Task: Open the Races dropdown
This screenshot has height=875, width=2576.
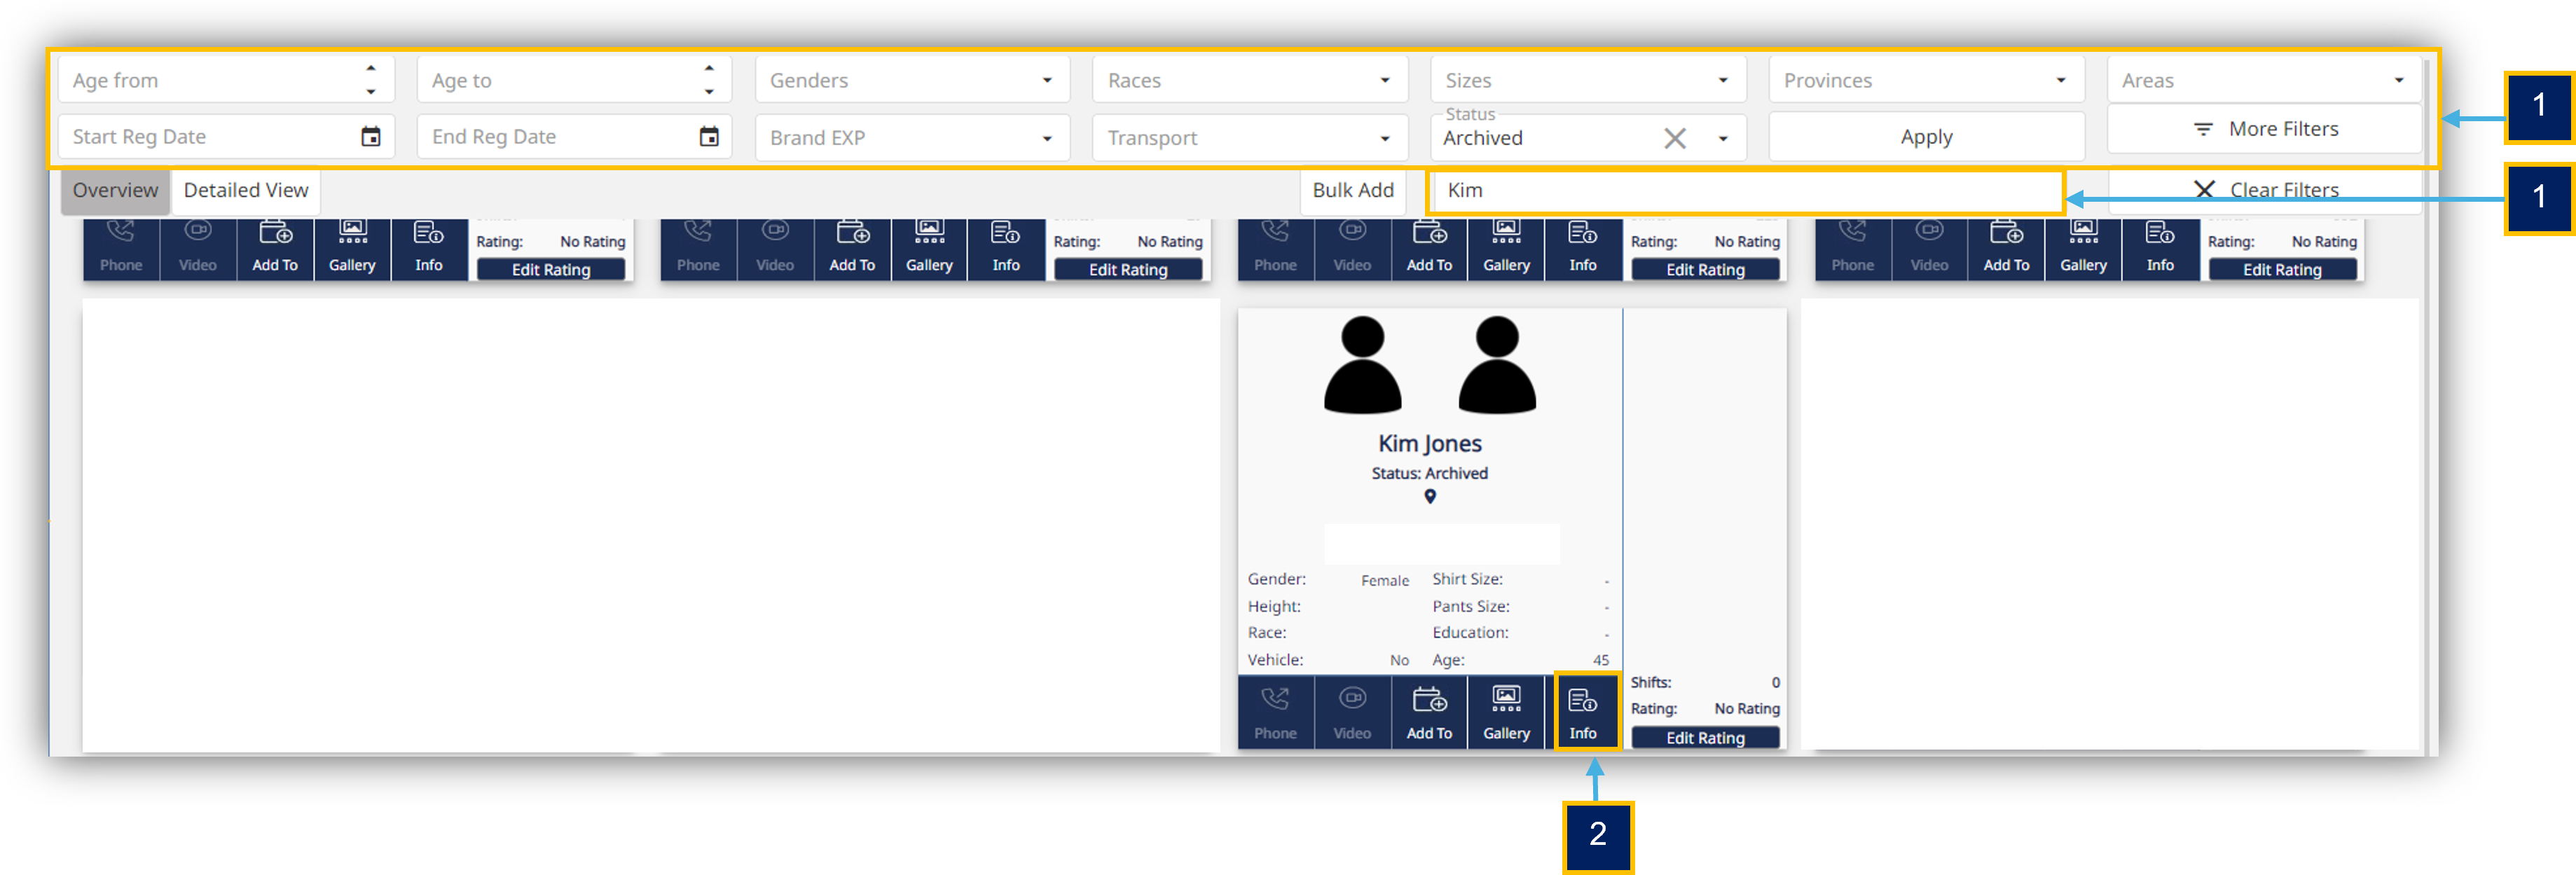Action: click(1250, 80)
